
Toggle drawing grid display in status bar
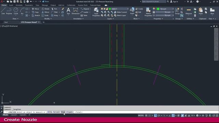[x=146, y=115]
